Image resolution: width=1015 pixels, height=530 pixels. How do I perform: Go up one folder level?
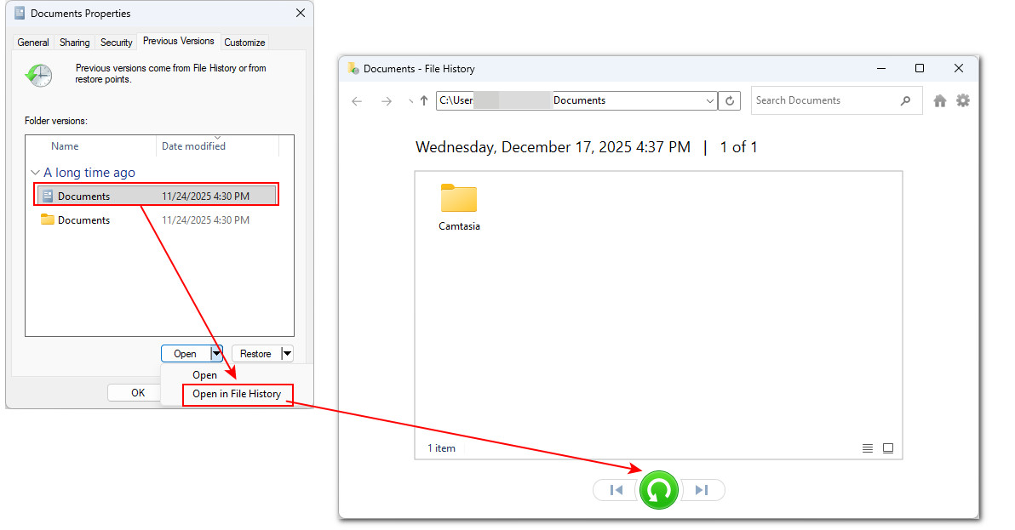(423, 100)
